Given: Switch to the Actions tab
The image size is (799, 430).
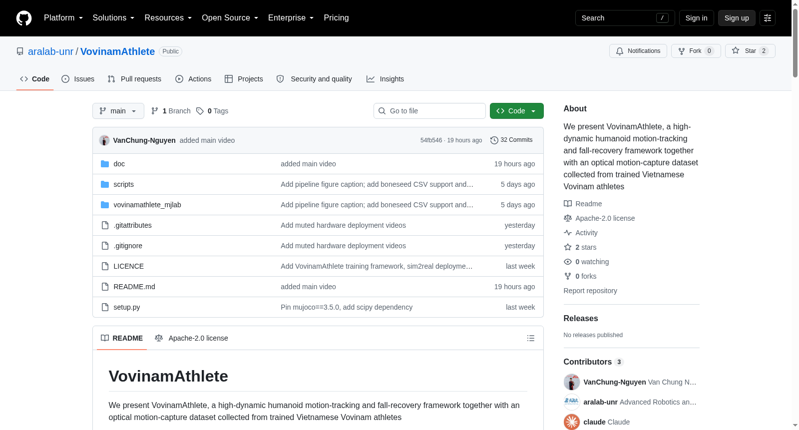Looking at the screenshot, I should pos(193,79).
